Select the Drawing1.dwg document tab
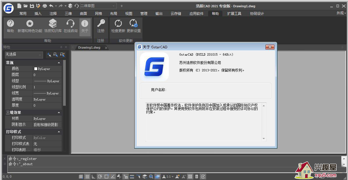Screen dimensions: 348x180 89,47
